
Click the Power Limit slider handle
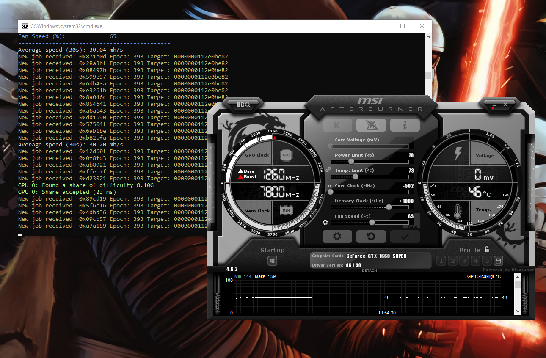pyautogui.click(x=351, y=161)
